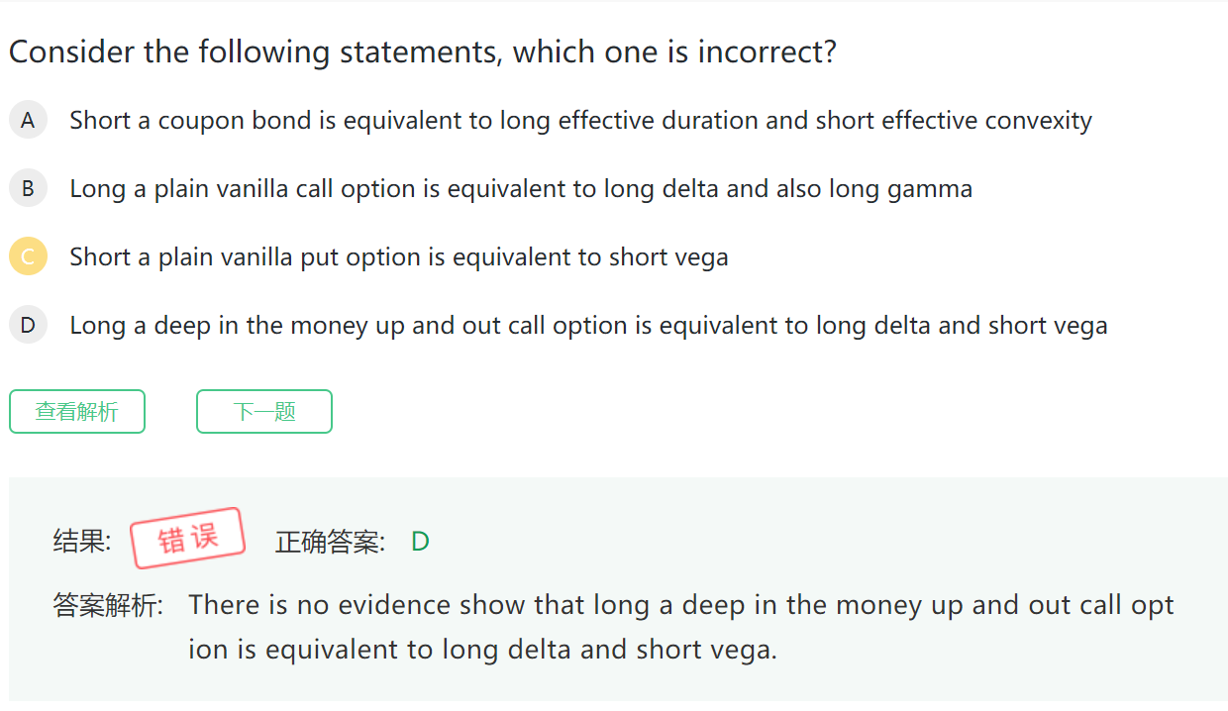Choose answer option D circle
The height and width of the screenshot is (711, 1228).
pos(28,325)
